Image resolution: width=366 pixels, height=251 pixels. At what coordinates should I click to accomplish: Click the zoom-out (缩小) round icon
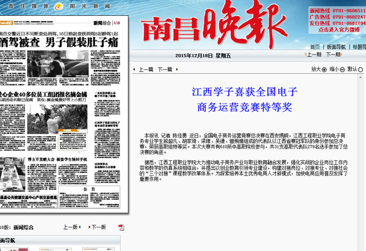tap(342, 70)
